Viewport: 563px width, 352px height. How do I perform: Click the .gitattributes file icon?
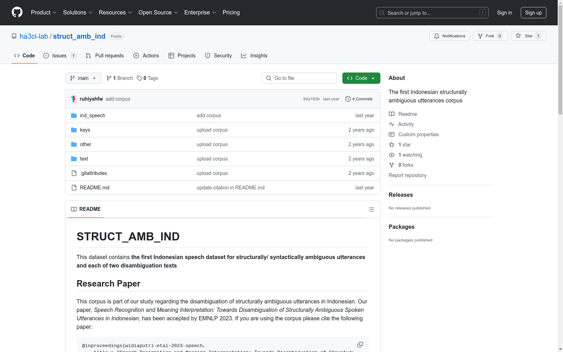[x=74, y=173]
